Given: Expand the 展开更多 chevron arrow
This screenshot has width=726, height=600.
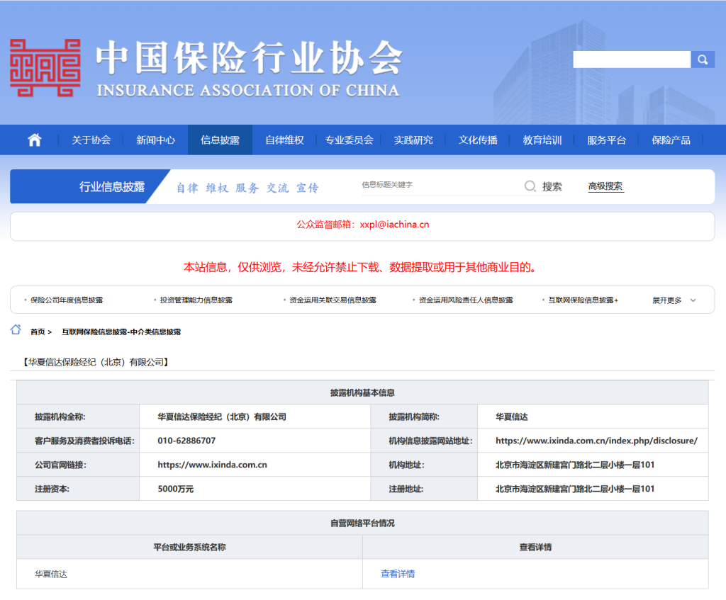Looking at the screenshot, I should pos(693,300).
